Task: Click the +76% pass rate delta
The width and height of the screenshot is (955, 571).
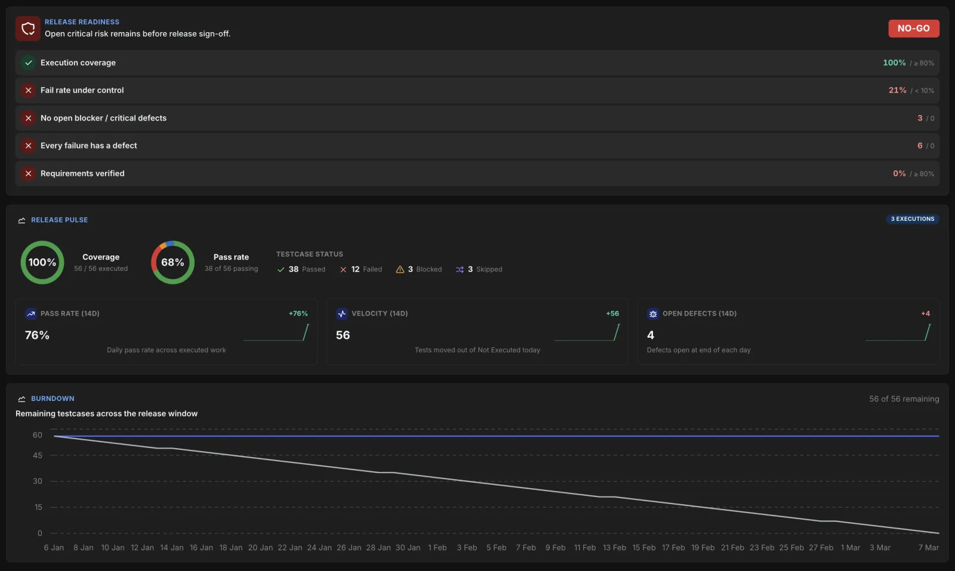Action: [298, 314]
